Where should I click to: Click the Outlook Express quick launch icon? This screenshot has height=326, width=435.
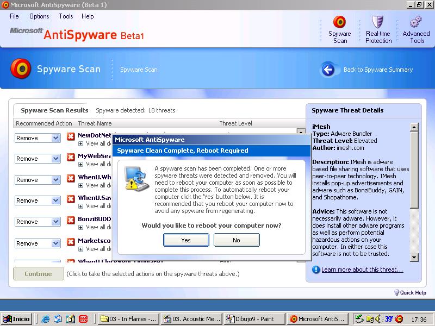[x=58, y=319]
